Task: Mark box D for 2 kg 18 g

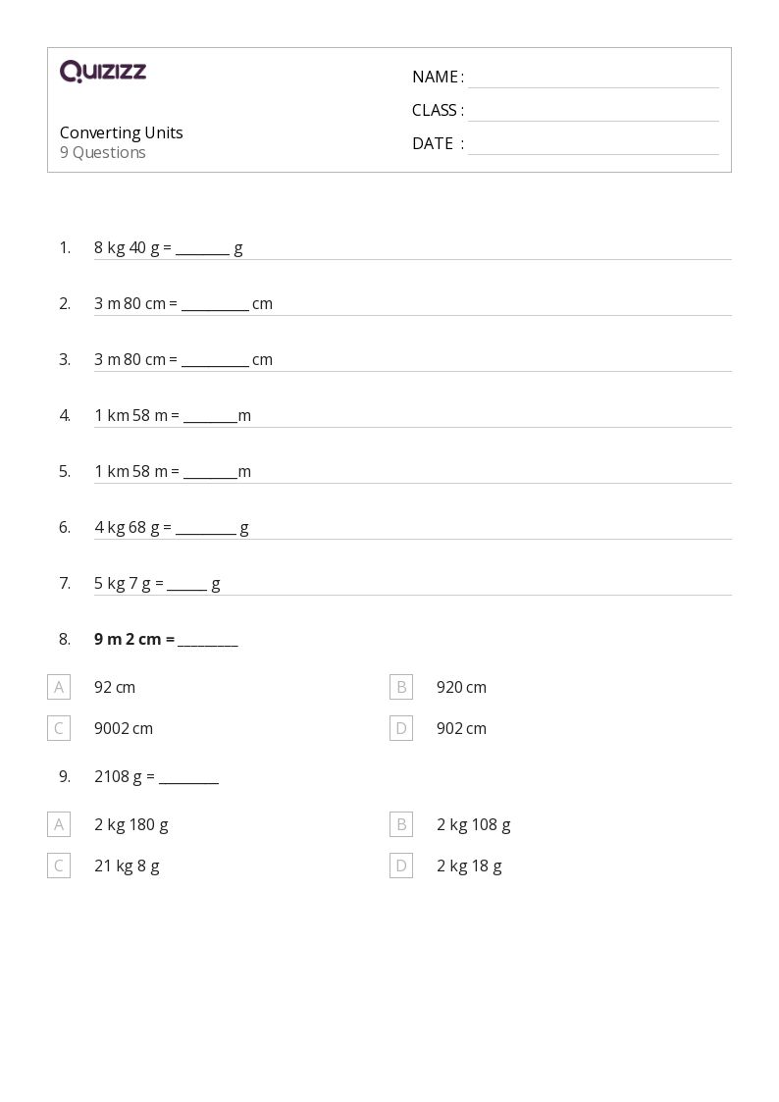Action: [x=401, y=866]
